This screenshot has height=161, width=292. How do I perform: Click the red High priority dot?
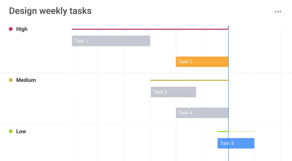click(11, 29)
